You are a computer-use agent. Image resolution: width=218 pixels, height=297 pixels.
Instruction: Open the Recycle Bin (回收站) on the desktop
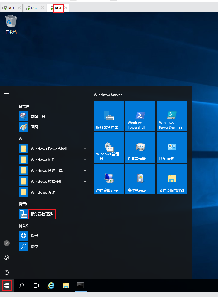point(11,24)
